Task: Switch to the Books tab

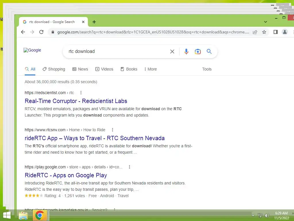Action: (x=129, y=69)
